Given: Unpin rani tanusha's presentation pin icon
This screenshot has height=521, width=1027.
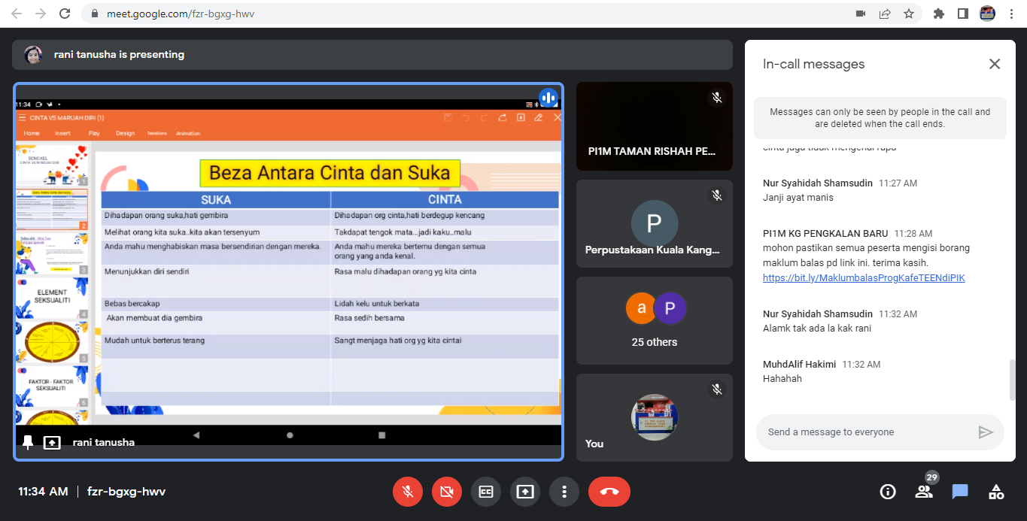Looking at the screenshot, I should pos(28,442).
